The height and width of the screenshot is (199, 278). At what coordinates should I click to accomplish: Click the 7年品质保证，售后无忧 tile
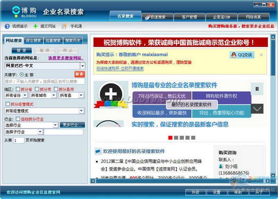tap(162, 96)
